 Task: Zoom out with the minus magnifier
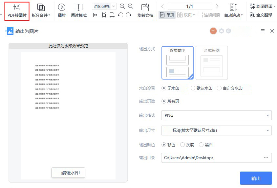click(x=122, y=6)
